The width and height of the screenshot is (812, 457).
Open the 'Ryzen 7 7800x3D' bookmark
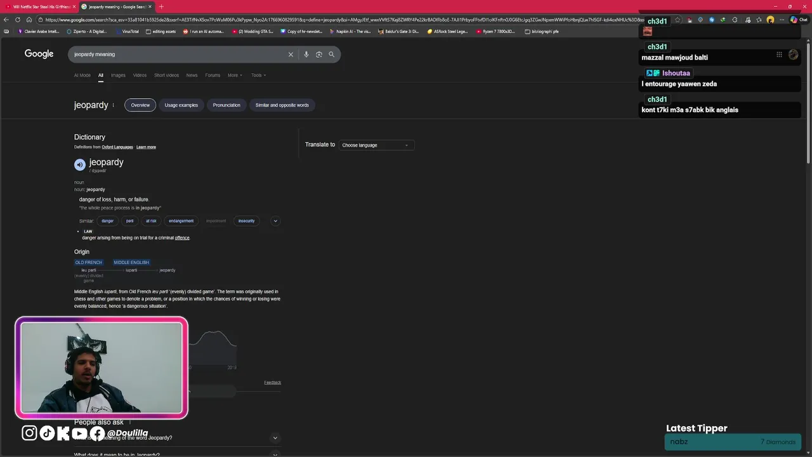(x=495, y=31)
